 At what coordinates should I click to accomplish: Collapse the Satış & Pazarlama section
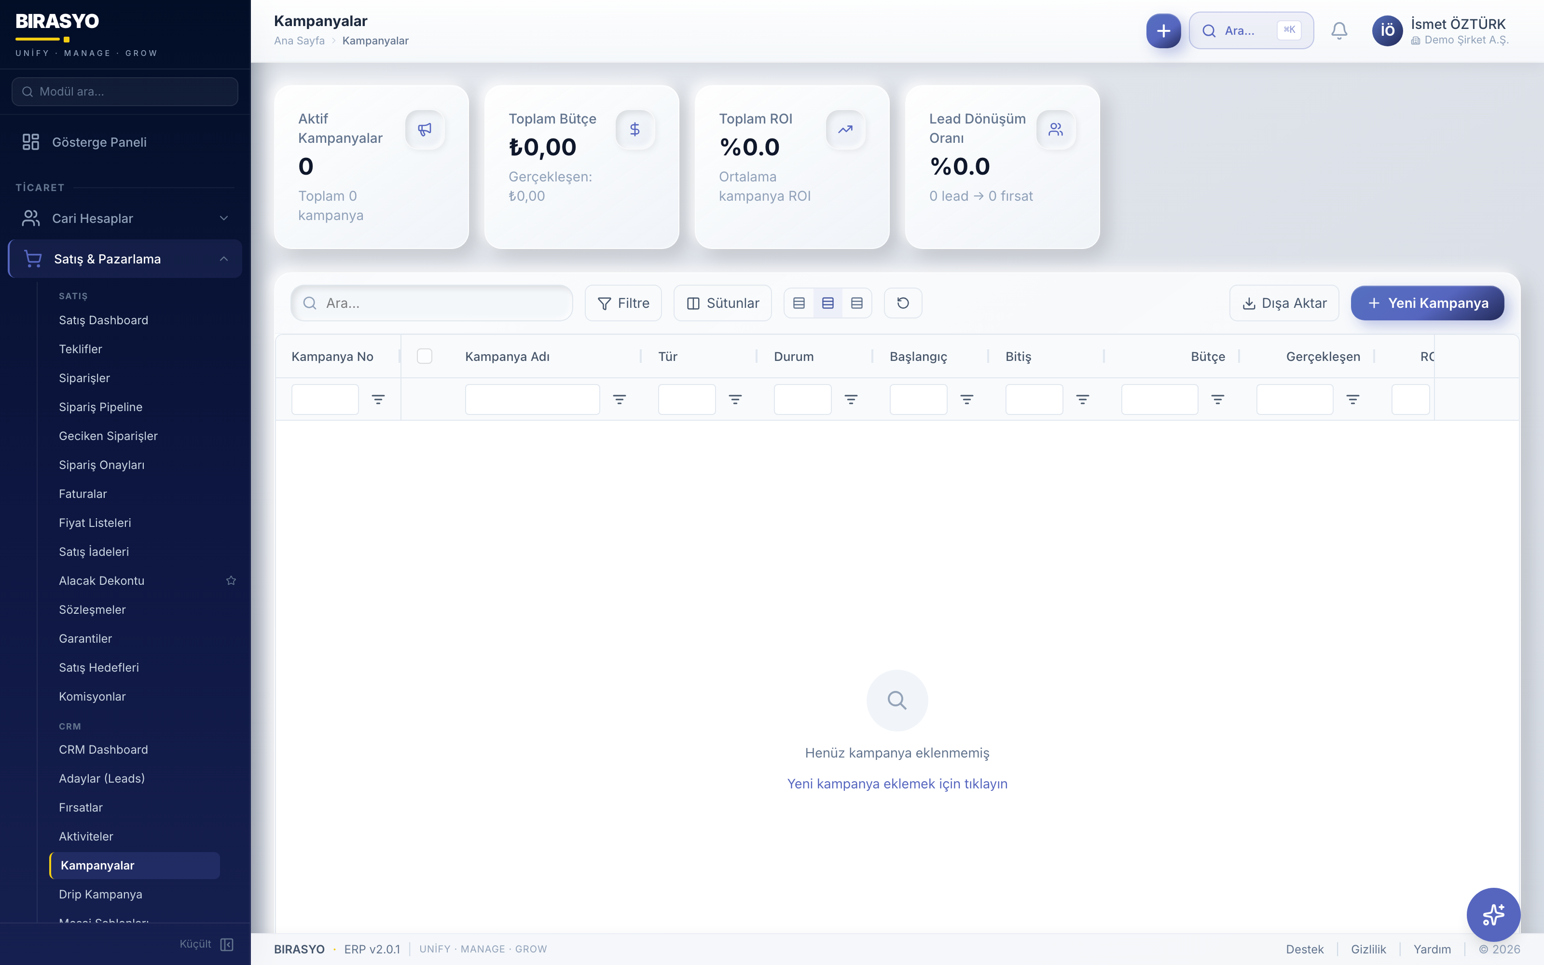(223, 259)
